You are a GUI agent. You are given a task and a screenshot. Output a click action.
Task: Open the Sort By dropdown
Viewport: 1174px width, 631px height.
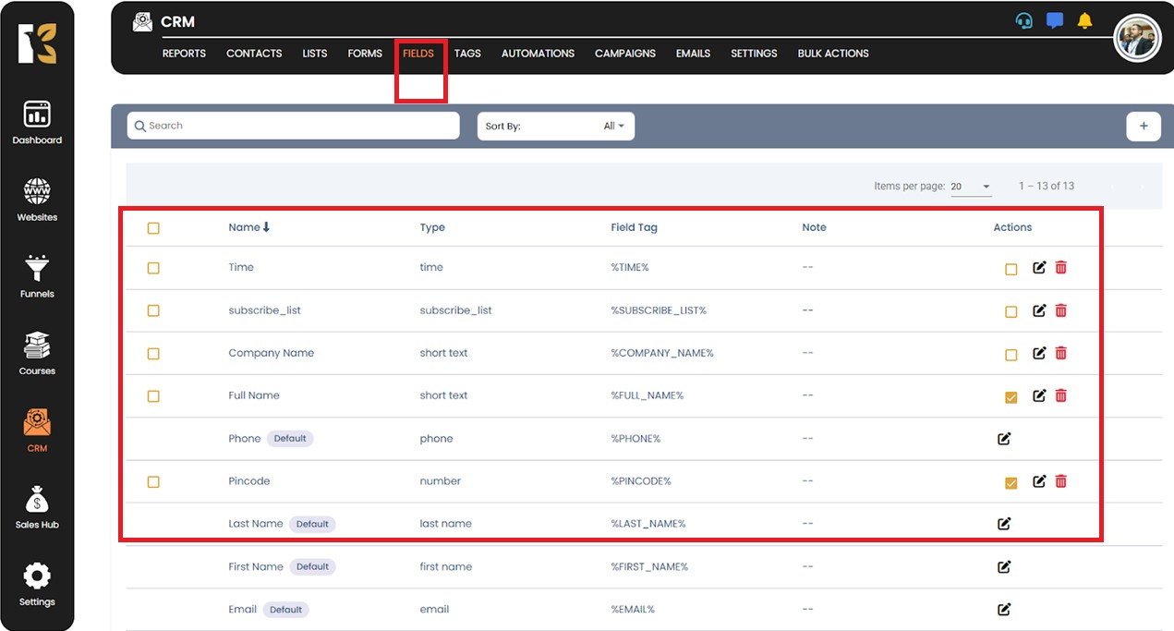(556, 126)
